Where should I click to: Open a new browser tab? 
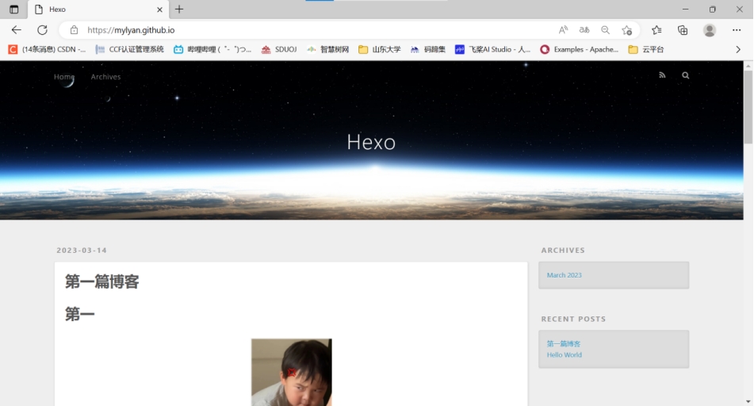pyautogui.click(x=179, y=10)
